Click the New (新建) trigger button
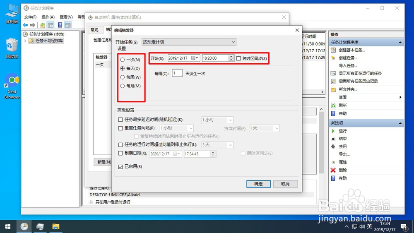This screenshot has height=233, width=414. pos(103,162)
